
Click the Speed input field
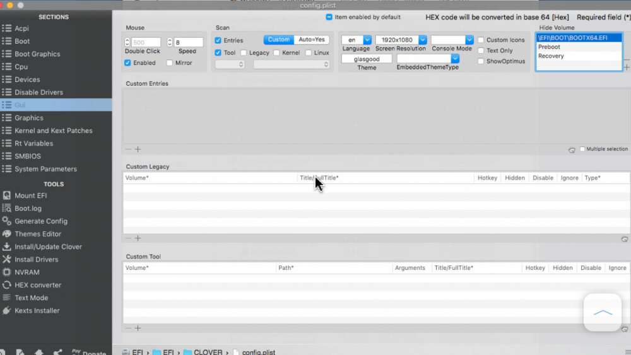click(188, 42)
